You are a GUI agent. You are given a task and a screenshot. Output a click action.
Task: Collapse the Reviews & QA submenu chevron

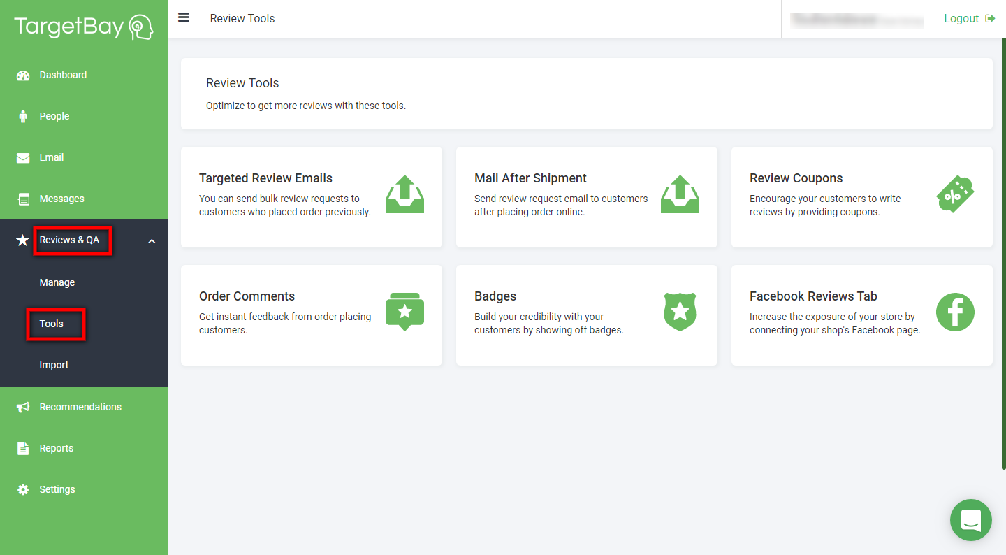[152, 241]
